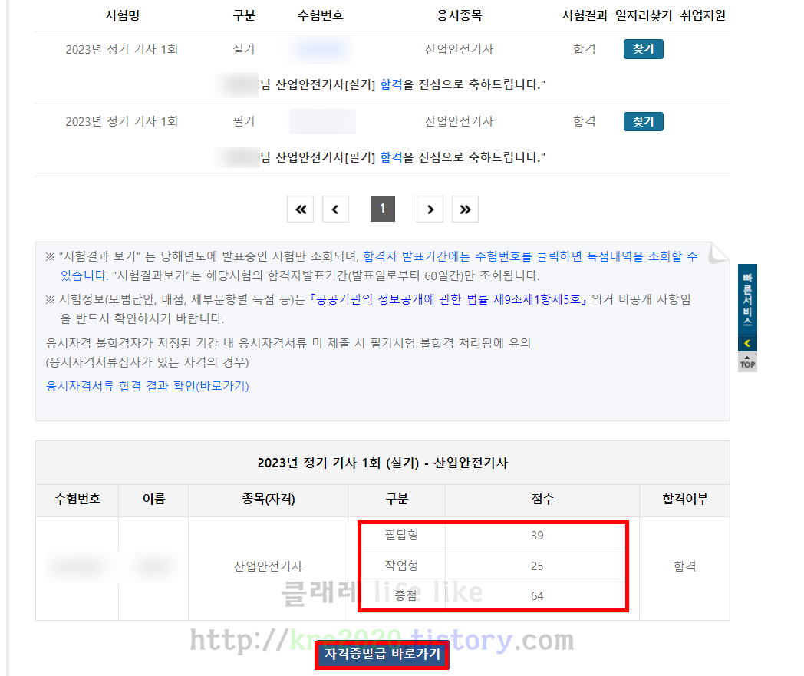Click 합격 result in 필기 row
The image size is (804, 676).
[x=584, y=121]
